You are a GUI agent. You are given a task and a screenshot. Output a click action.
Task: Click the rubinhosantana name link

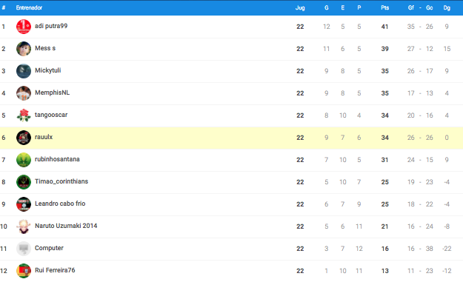[57, 159]
